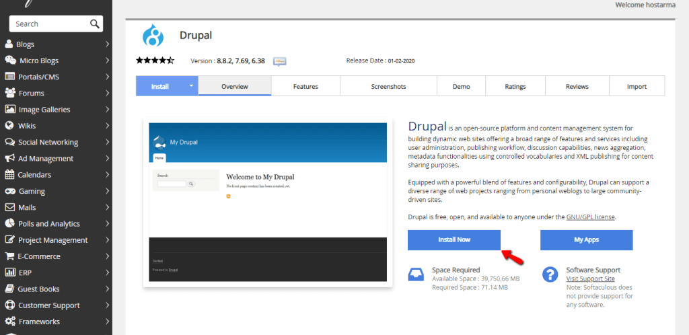Click the search magnifier icon
Viewport: 689px width, 335px height.
click(x=95, y=24)
